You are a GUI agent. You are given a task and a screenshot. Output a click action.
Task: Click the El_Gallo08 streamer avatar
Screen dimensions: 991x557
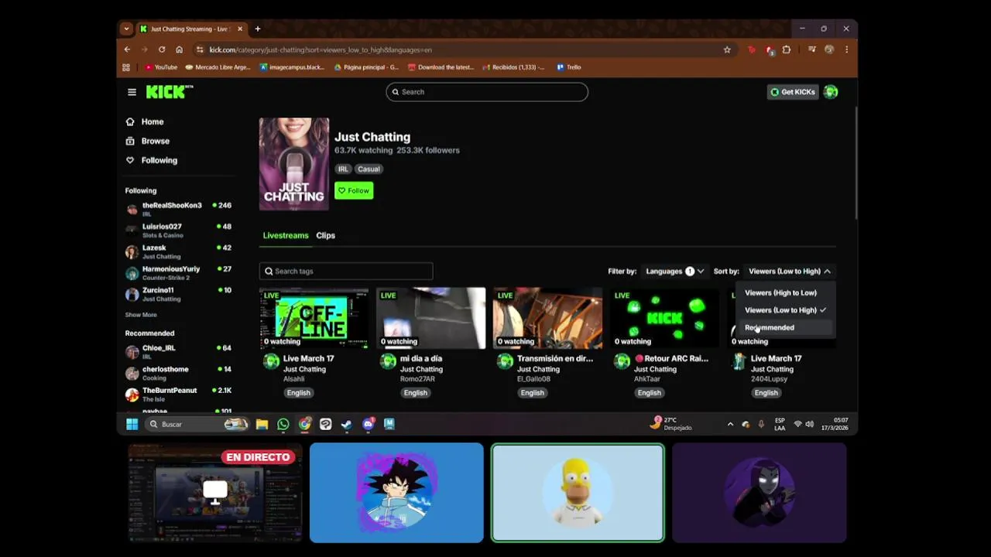[505, 361]
